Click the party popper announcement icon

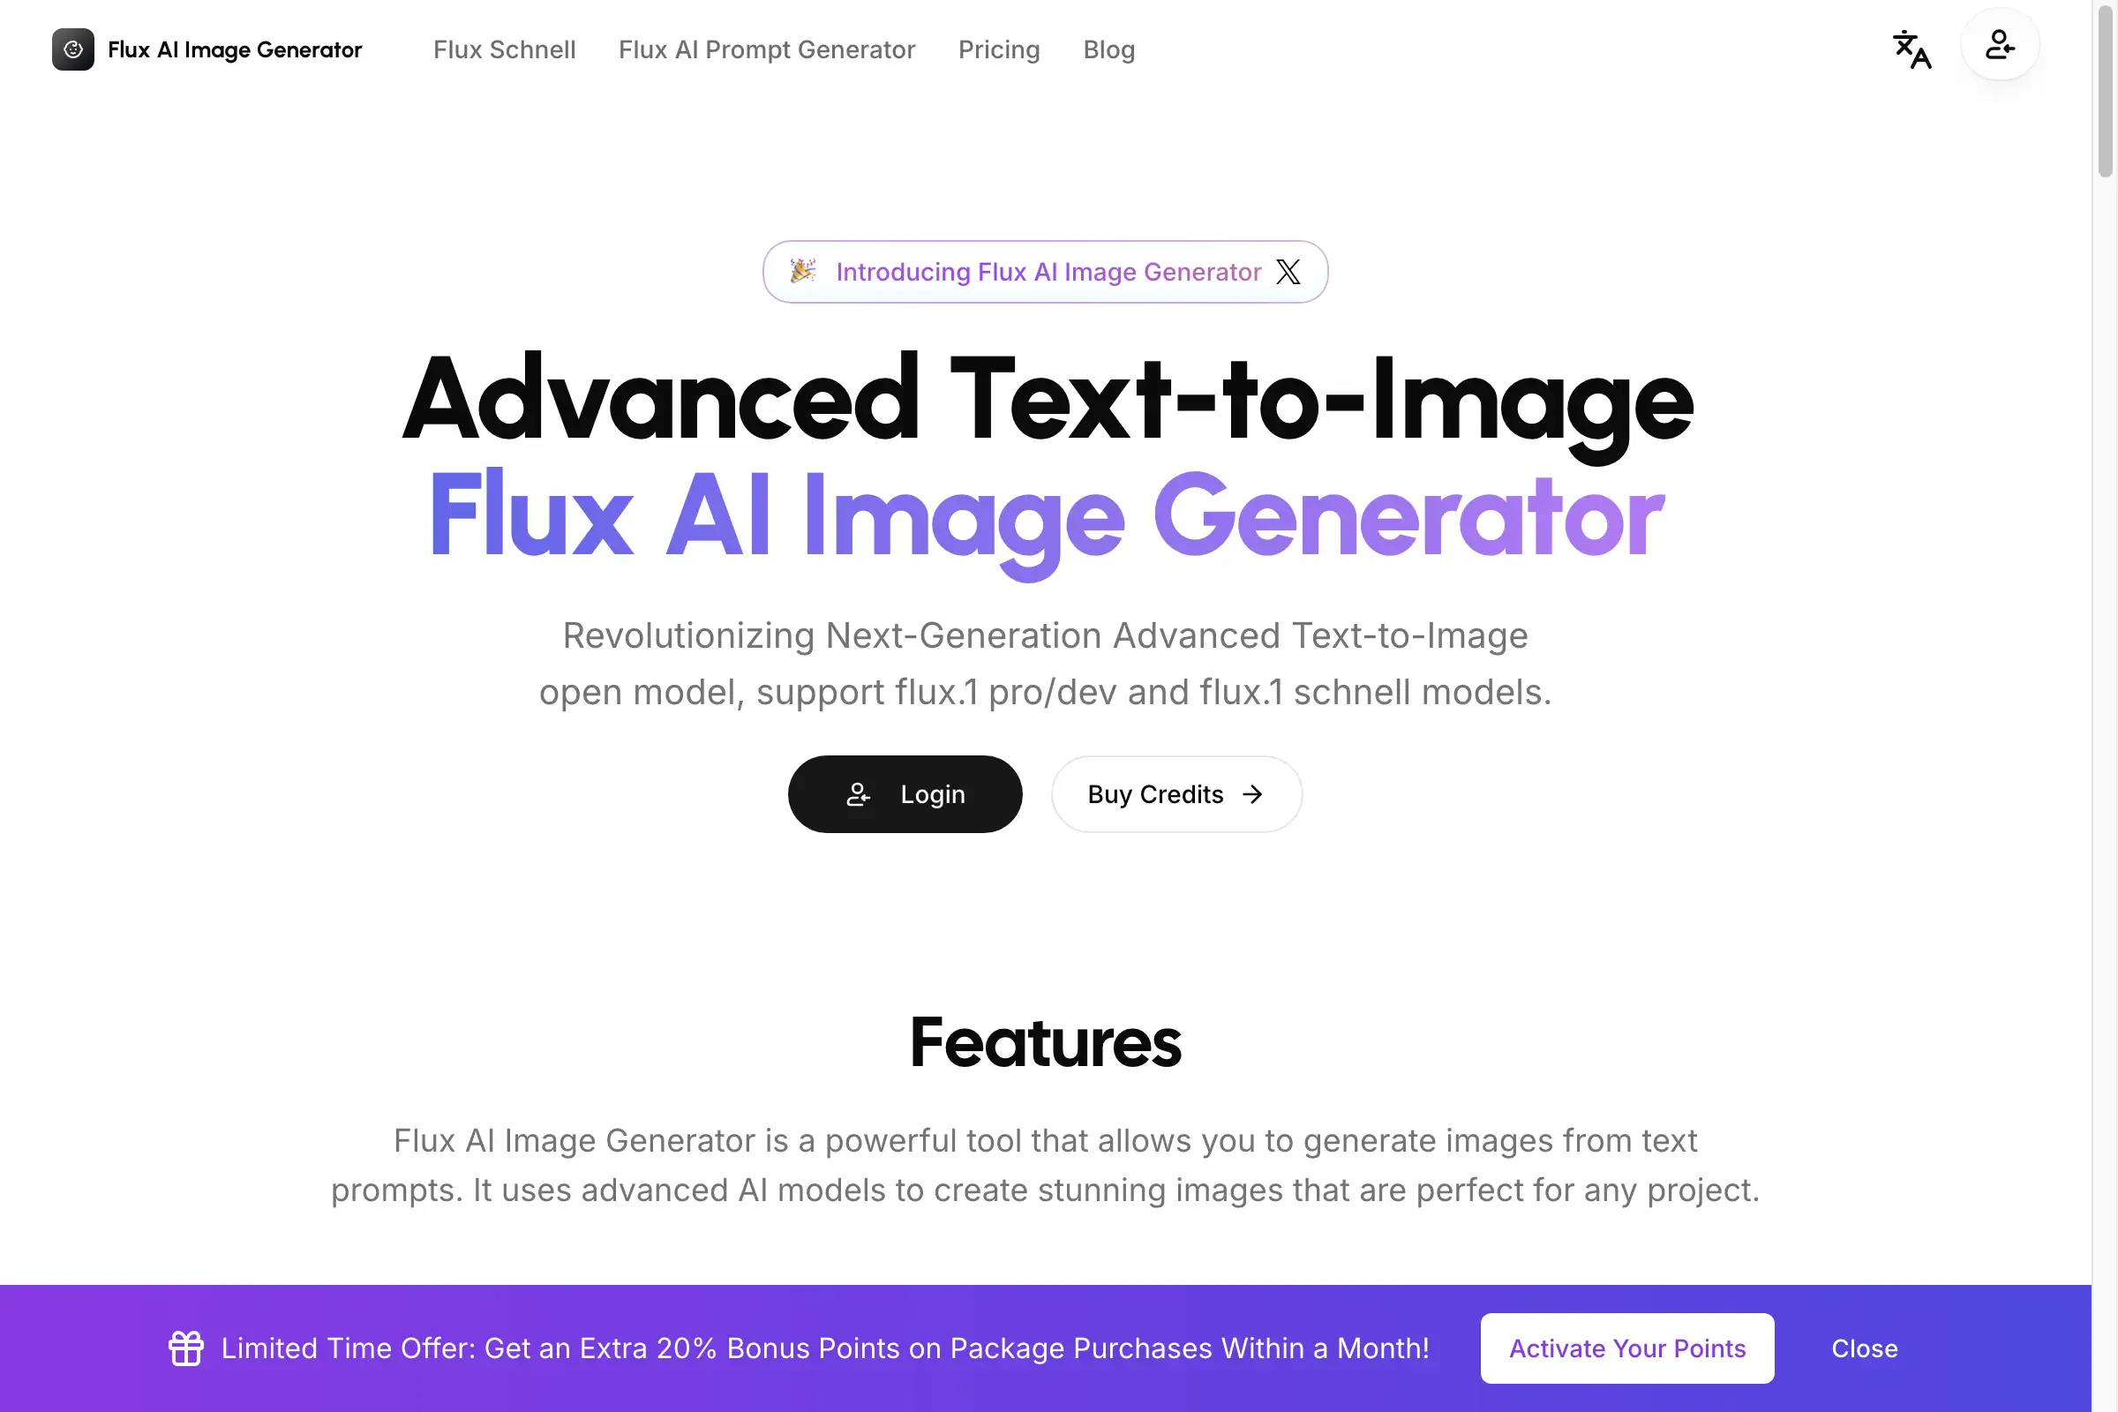click(x=804, y=271)
